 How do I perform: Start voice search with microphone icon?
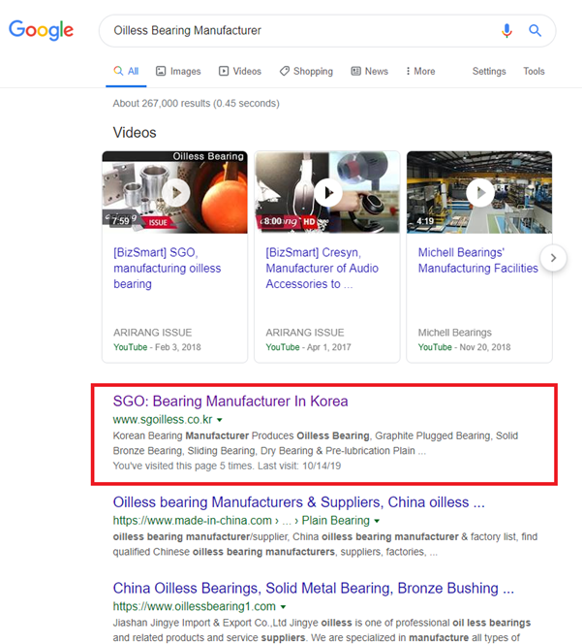(x=506, y=30)
